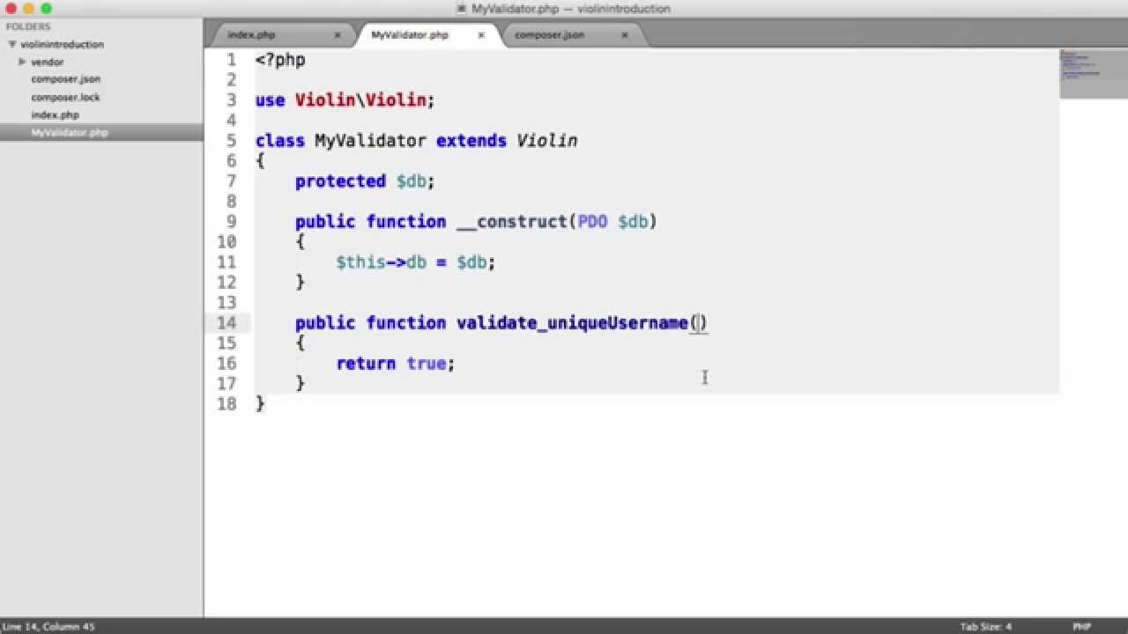Change the PHP syntax in status bar
The image size is (1128, 634).
tap(1081, 626)
